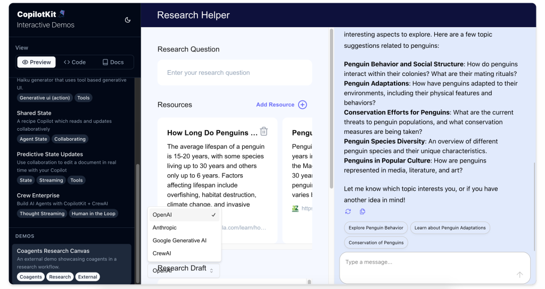Toggle the OpenAI provider dropdown chevron
Viewport: 545px width, 289px height.
click(x=211, y=270)
